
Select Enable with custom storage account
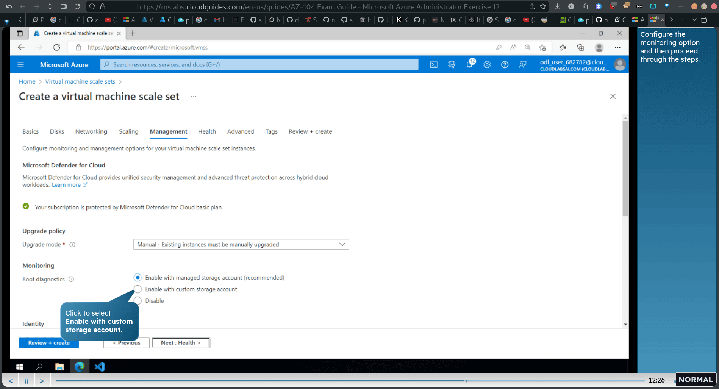(138, 289)
